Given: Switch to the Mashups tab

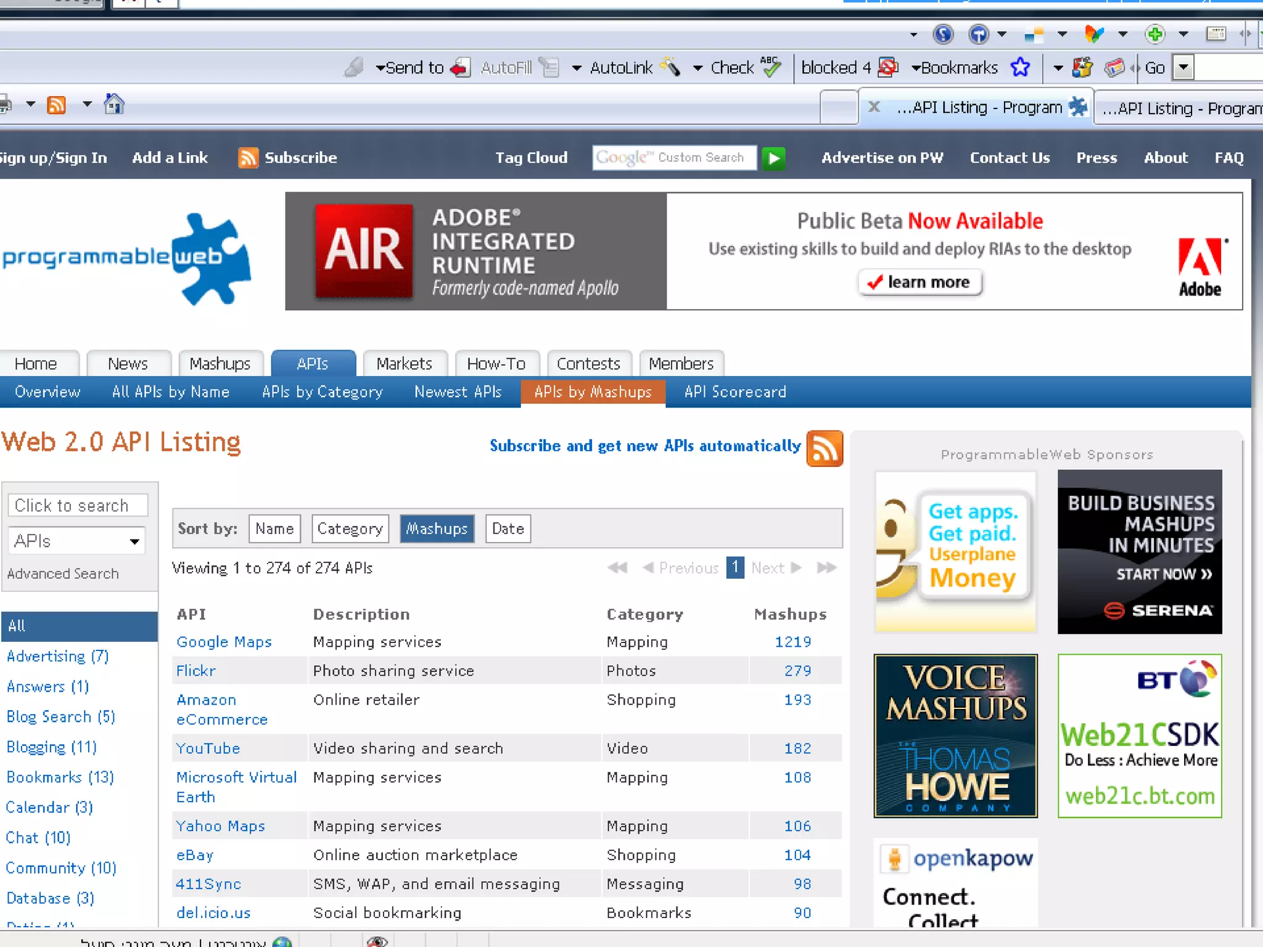Looking at the screenshot, I should pyautogui.click(x=220, y=364).
